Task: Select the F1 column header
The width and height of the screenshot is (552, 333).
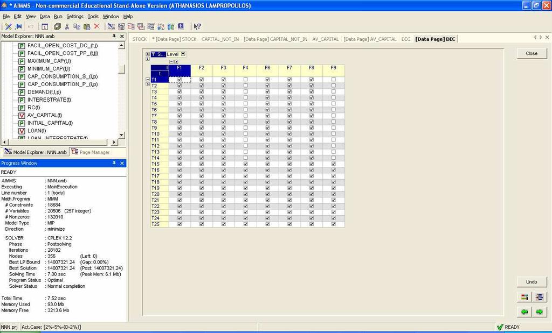Action: pos(180,70)
